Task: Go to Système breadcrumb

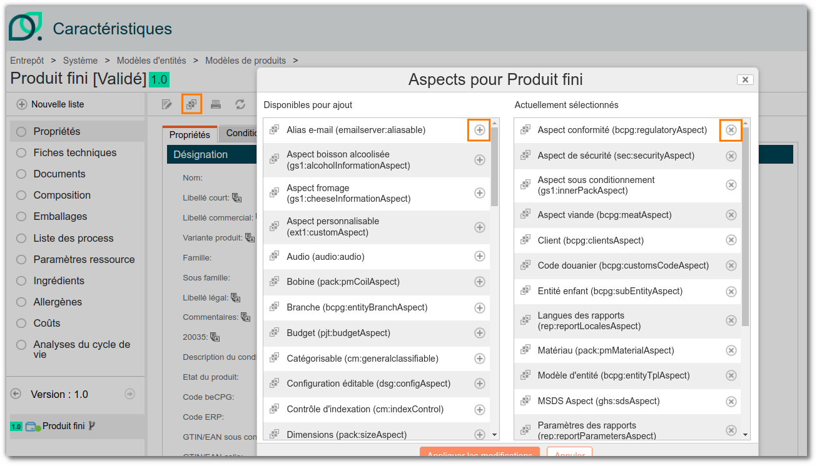Action: [x=80, y=61]
